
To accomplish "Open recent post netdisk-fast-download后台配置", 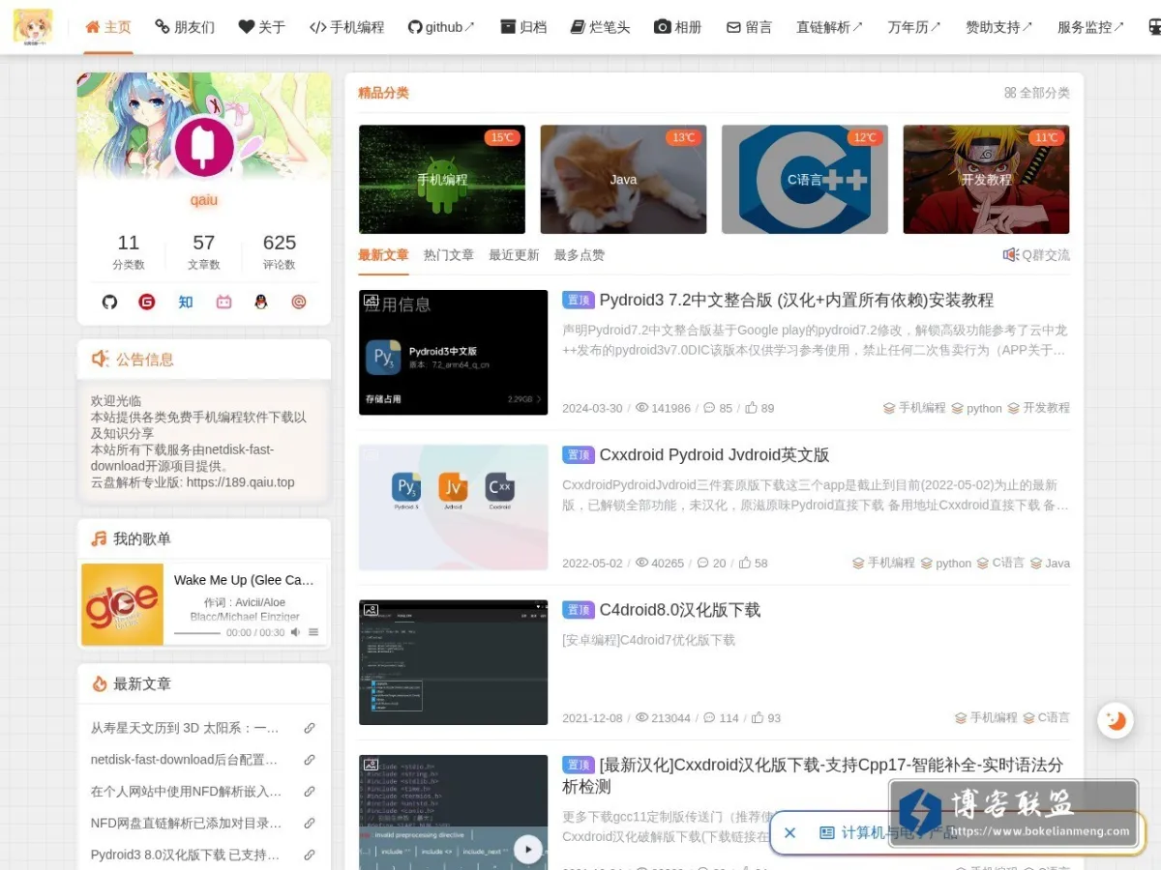I will pyautogui.click(x=185, y=760).
